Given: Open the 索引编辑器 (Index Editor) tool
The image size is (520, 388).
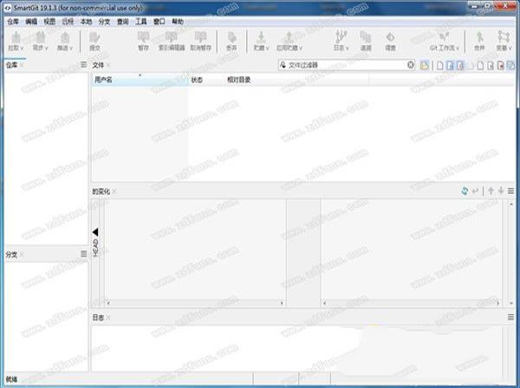Looking at the screenshot, I should (x=172, y=40).
